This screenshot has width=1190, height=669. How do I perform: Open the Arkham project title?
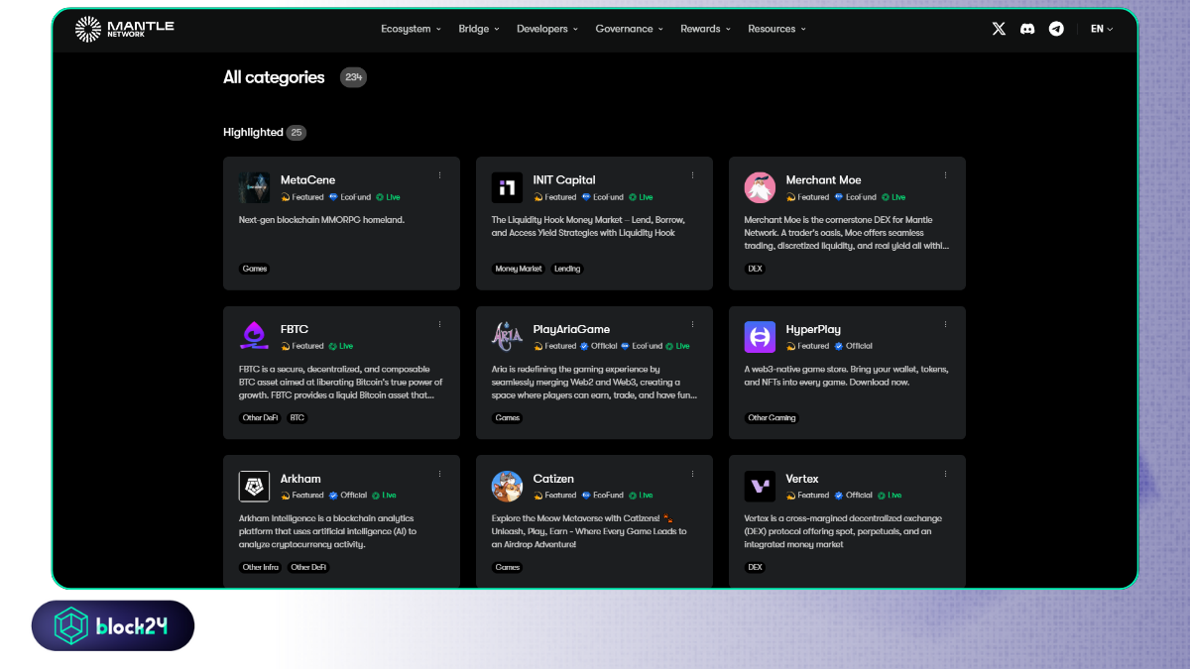tap(300, 479)
